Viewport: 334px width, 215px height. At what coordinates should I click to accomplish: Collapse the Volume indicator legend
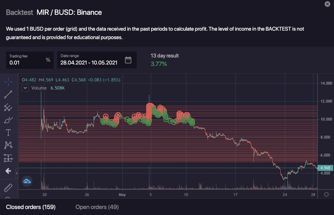pyautogui.click(x=25, y=88)
